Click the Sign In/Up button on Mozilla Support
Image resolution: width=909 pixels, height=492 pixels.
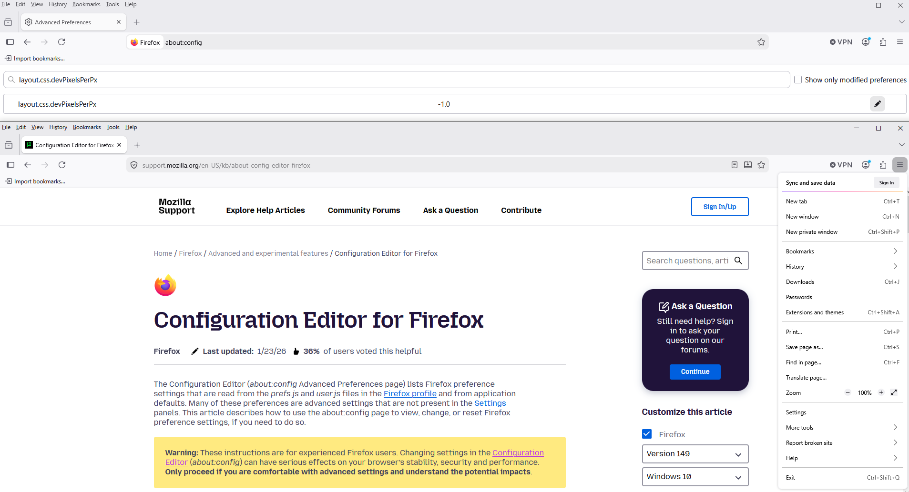coord(720,207)
